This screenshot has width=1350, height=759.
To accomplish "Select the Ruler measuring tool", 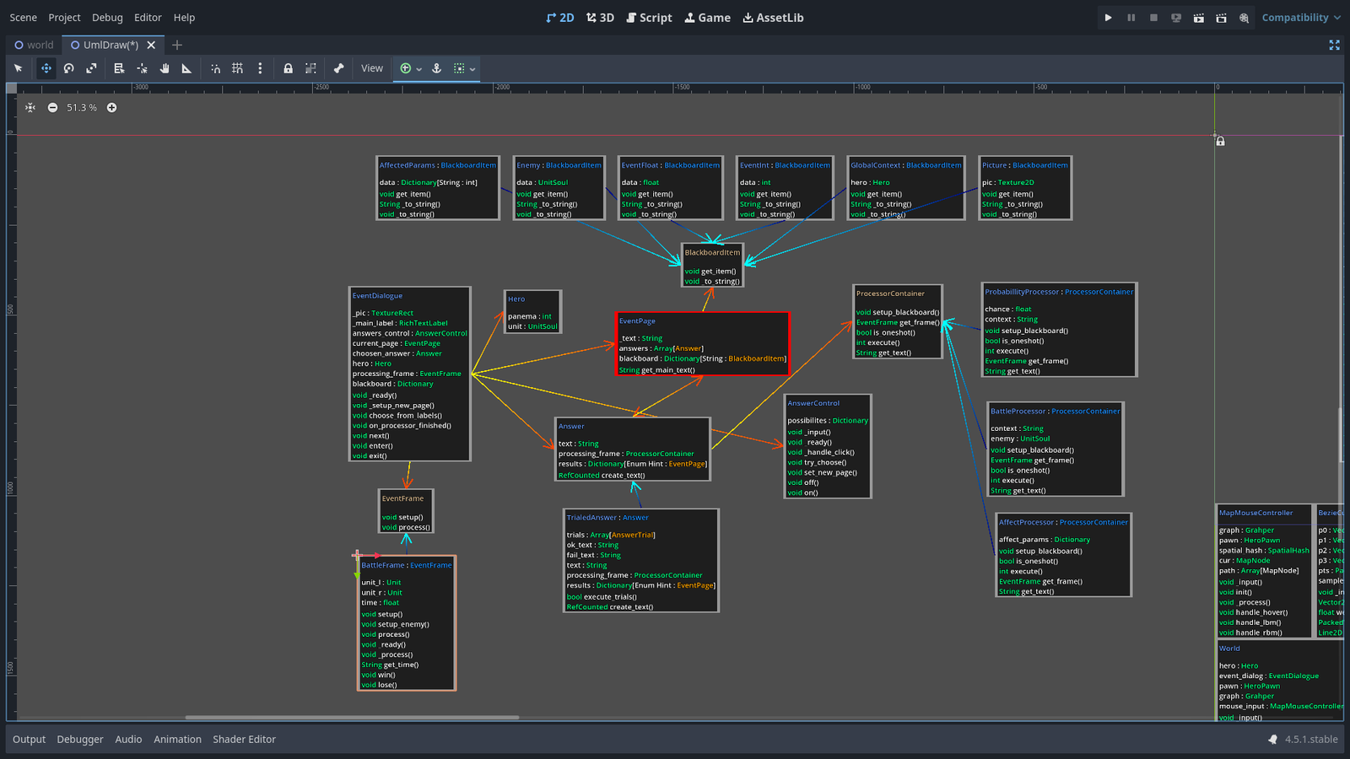I will (x=186, y=68).
